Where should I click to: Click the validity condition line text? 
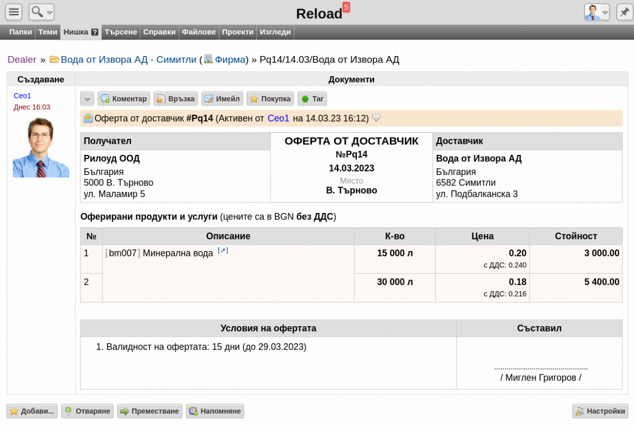tap(206, 347)
